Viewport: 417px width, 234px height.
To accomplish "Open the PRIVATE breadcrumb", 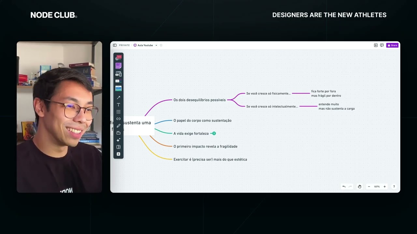I will click(x=124, y=45).
